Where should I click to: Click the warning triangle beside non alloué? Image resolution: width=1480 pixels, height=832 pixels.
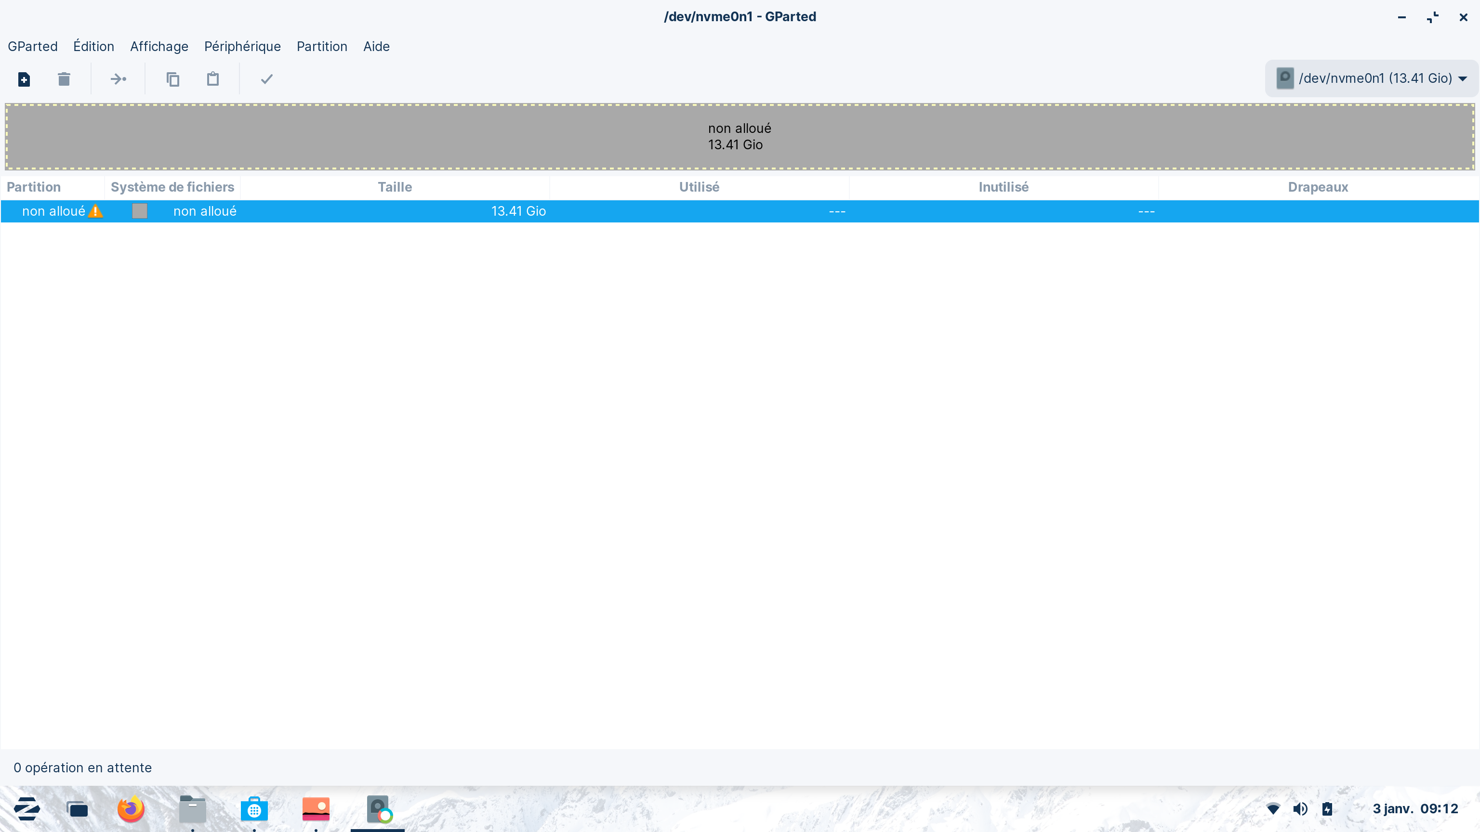(x=96, y=211)
